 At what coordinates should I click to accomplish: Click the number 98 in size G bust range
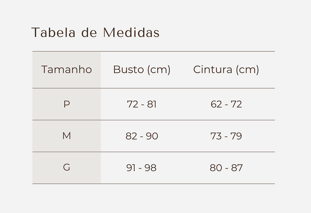(151, 168)
